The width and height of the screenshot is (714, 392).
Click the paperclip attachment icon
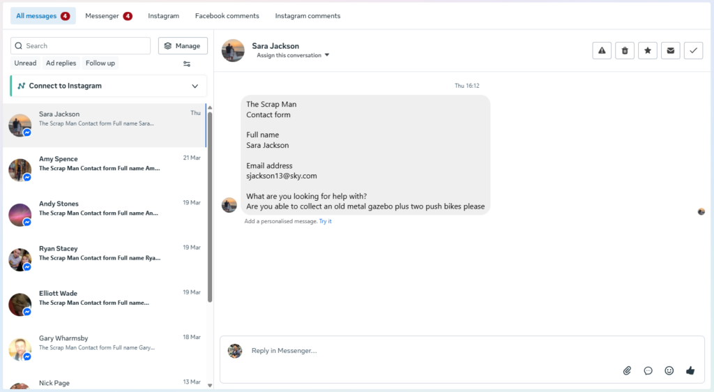(627, 370)
